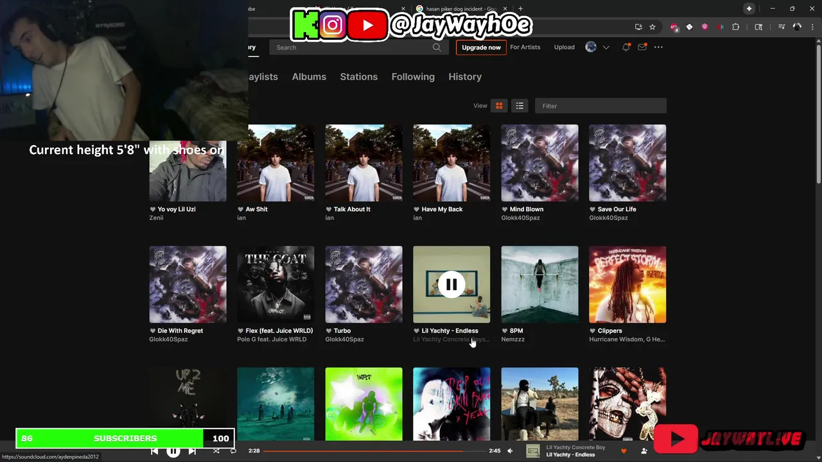Open Chrome media controls icon

coord(782,27)
